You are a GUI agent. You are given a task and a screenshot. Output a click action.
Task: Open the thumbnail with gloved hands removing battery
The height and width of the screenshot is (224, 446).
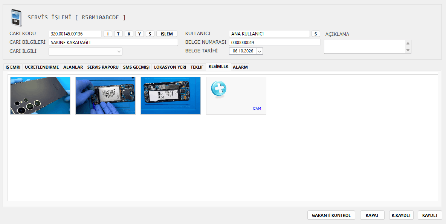pyautogui.click(x=105, y=96)
